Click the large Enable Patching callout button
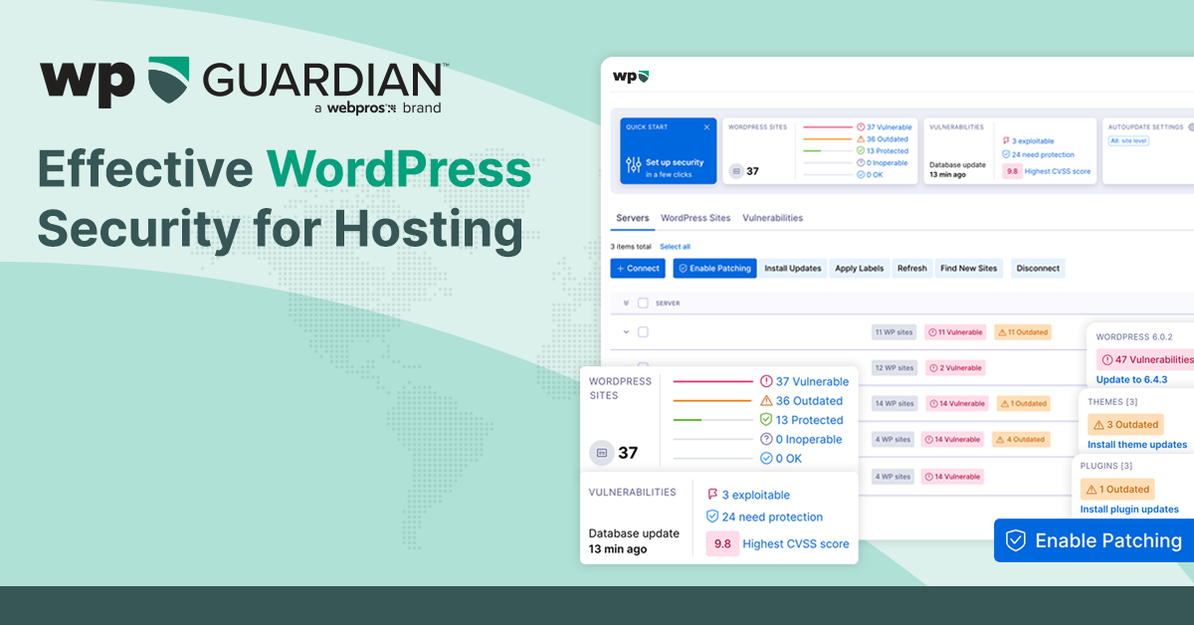This screenshot has height=625, width=1194. click(1094, 540)
